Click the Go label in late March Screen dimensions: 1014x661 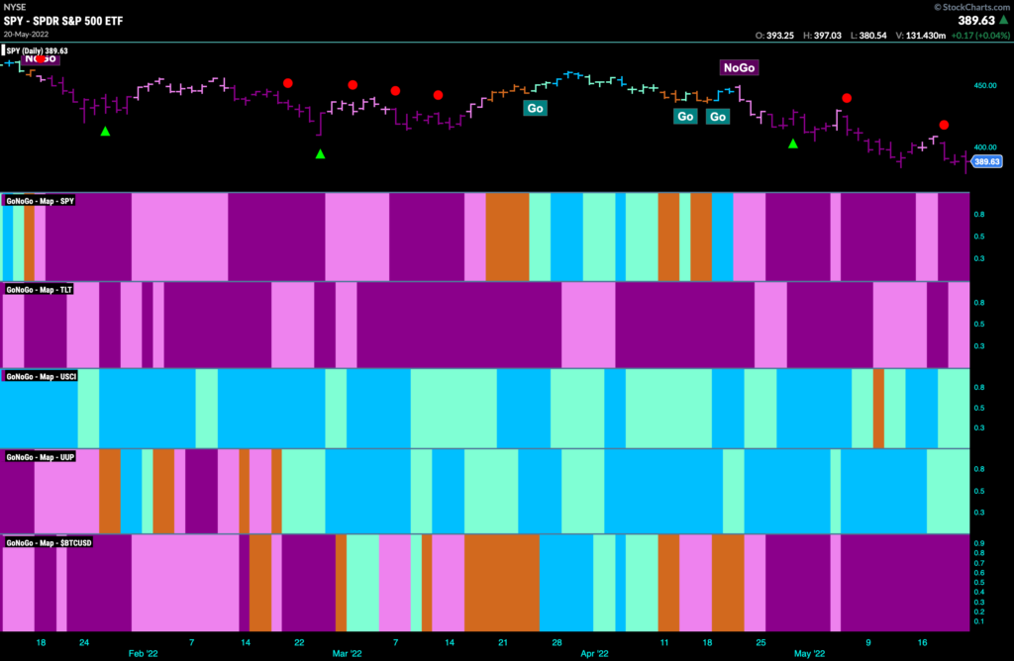[x=535, y=108]
